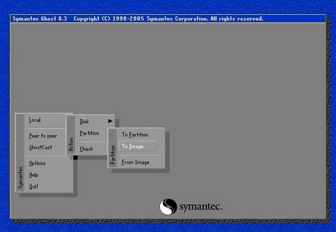Click the black square below Action menu

coord(76,157)
